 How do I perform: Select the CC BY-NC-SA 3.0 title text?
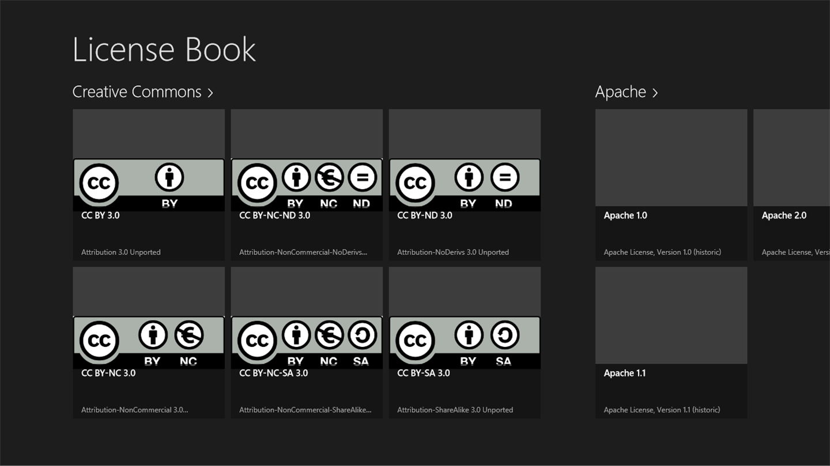pos(274,373)
